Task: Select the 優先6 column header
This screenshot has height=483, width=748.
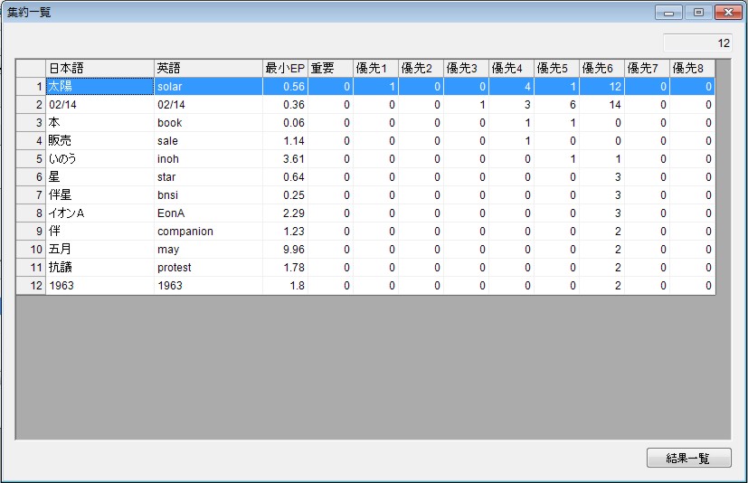Action: click(601, 69)
